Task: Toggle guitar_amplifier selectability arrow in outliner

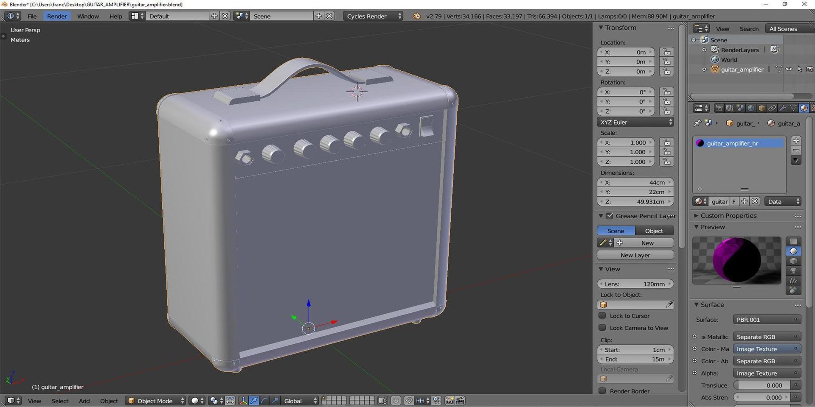Action: click(x=800, y=69)
